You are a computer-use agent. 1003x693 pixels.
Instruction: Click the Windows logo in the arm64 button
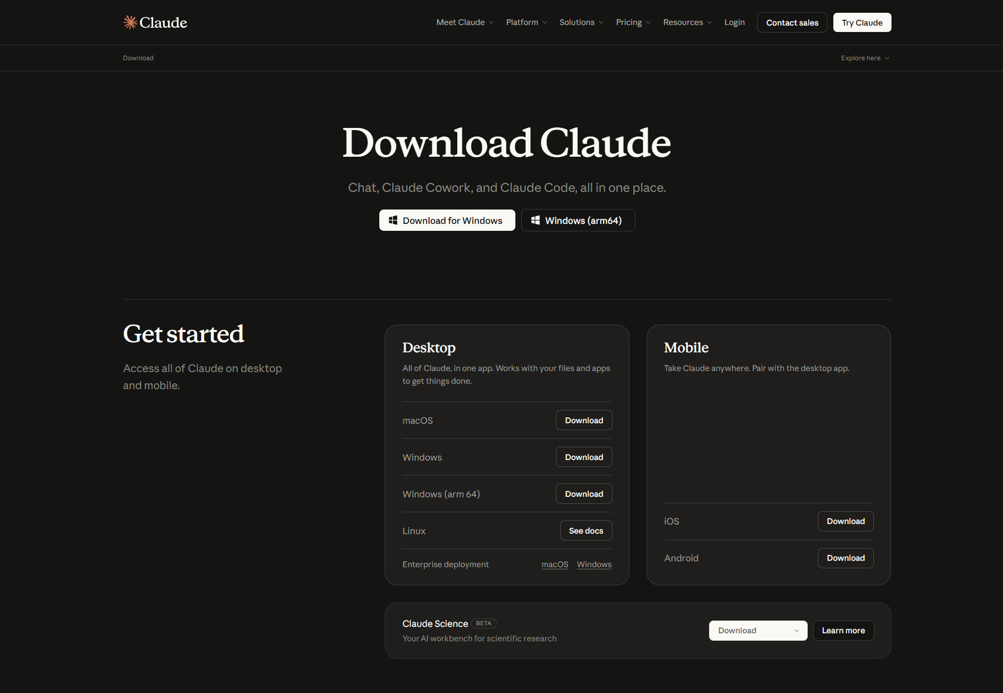coord(536,220)
